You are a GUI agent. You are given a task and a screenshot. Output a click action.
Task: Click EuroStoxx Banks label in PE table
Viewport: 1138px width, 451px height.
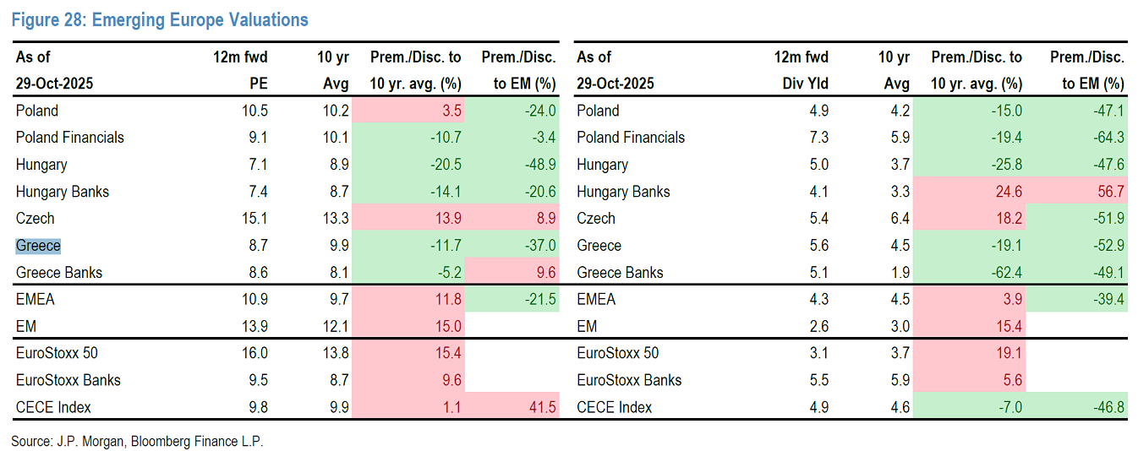click(68, 380)
